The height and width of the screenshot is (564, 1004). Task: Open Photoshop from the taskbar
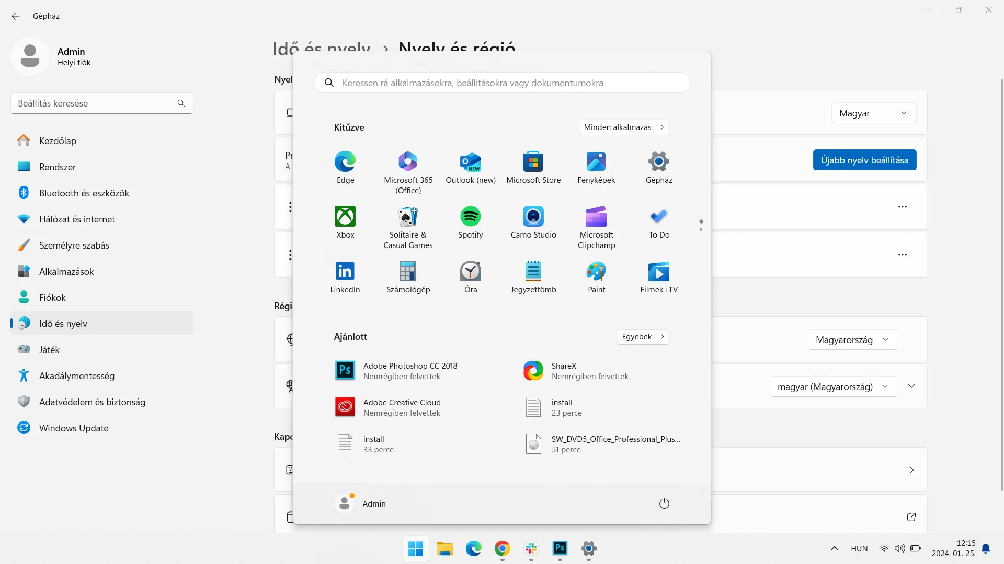(x=560, y=548)
